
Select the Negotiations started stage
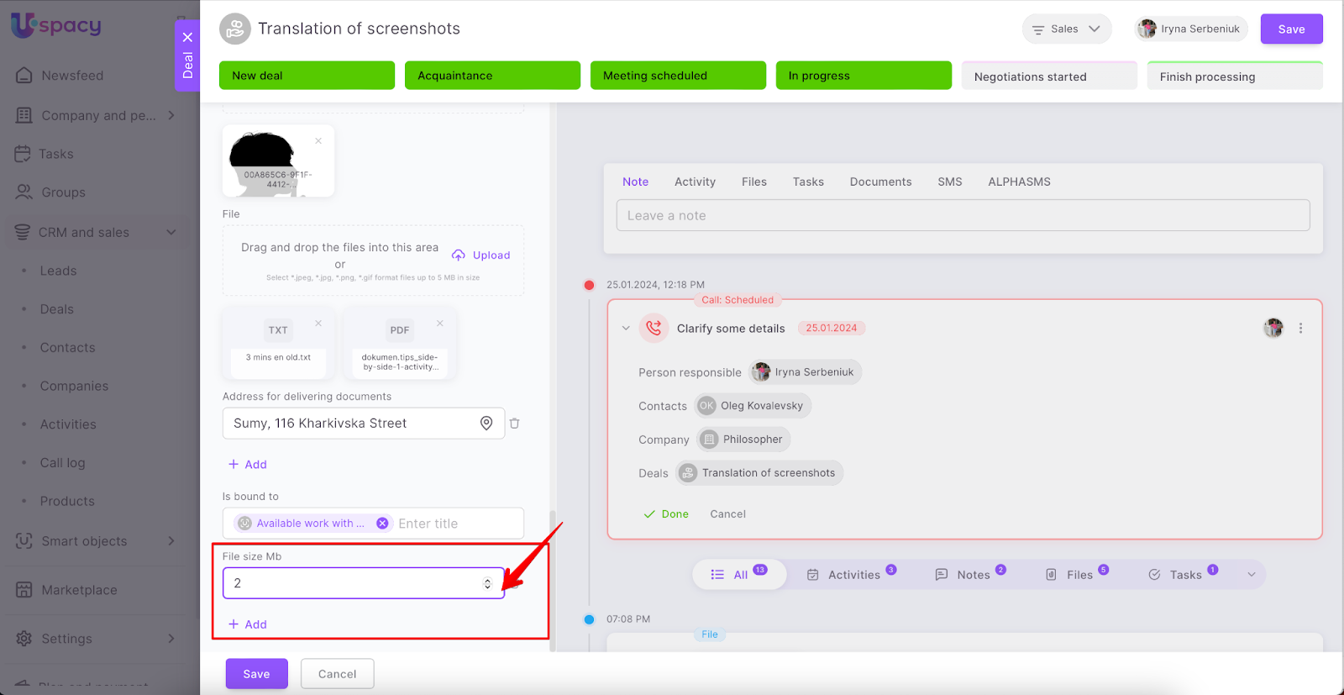click(1048, 76)
